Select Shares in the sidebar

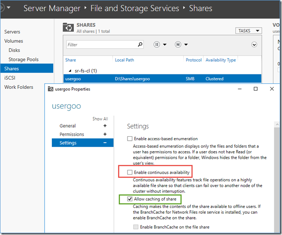[x=27, y=69]
